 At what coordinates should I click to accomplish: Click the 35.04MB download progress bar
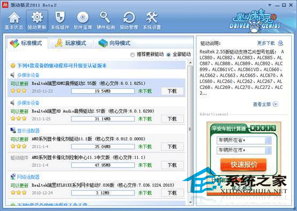(x=103, y=147)
